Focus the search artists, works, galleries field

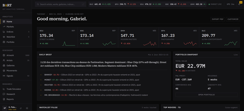click(x=61, y=4)
